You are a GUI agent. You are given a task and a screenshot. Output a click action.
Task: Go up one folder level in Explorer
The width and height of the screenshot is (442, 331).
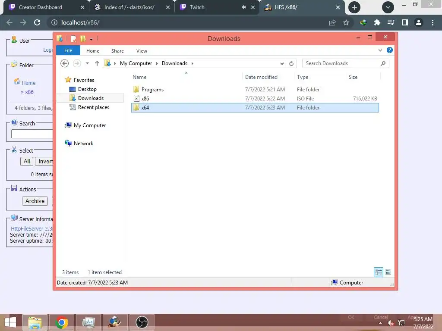click(x=97, y=63)
